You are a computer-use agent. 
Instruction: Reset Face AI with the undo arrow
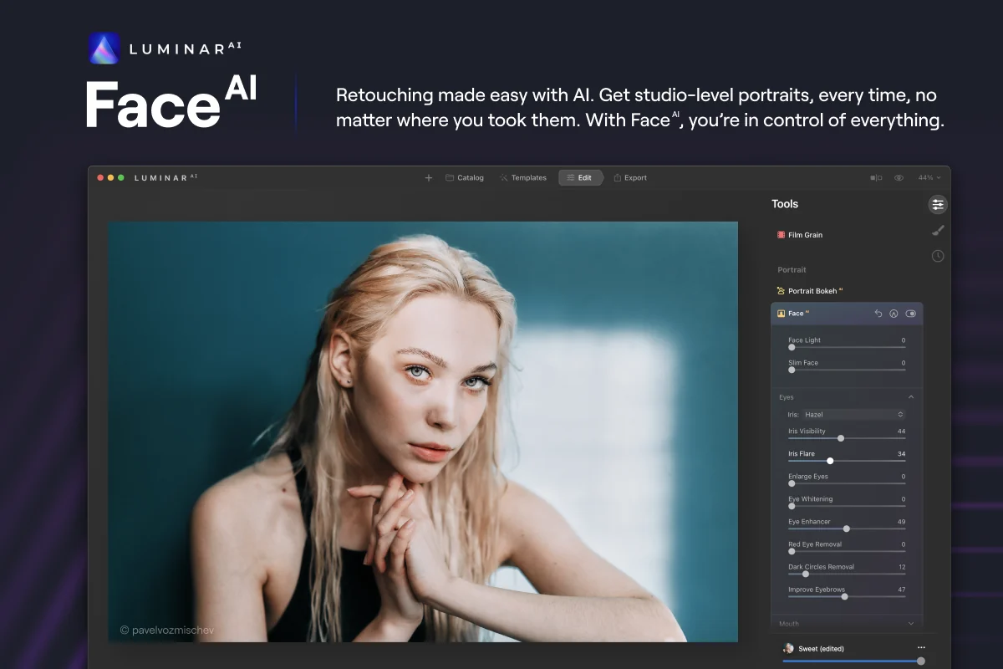point(878,314)
